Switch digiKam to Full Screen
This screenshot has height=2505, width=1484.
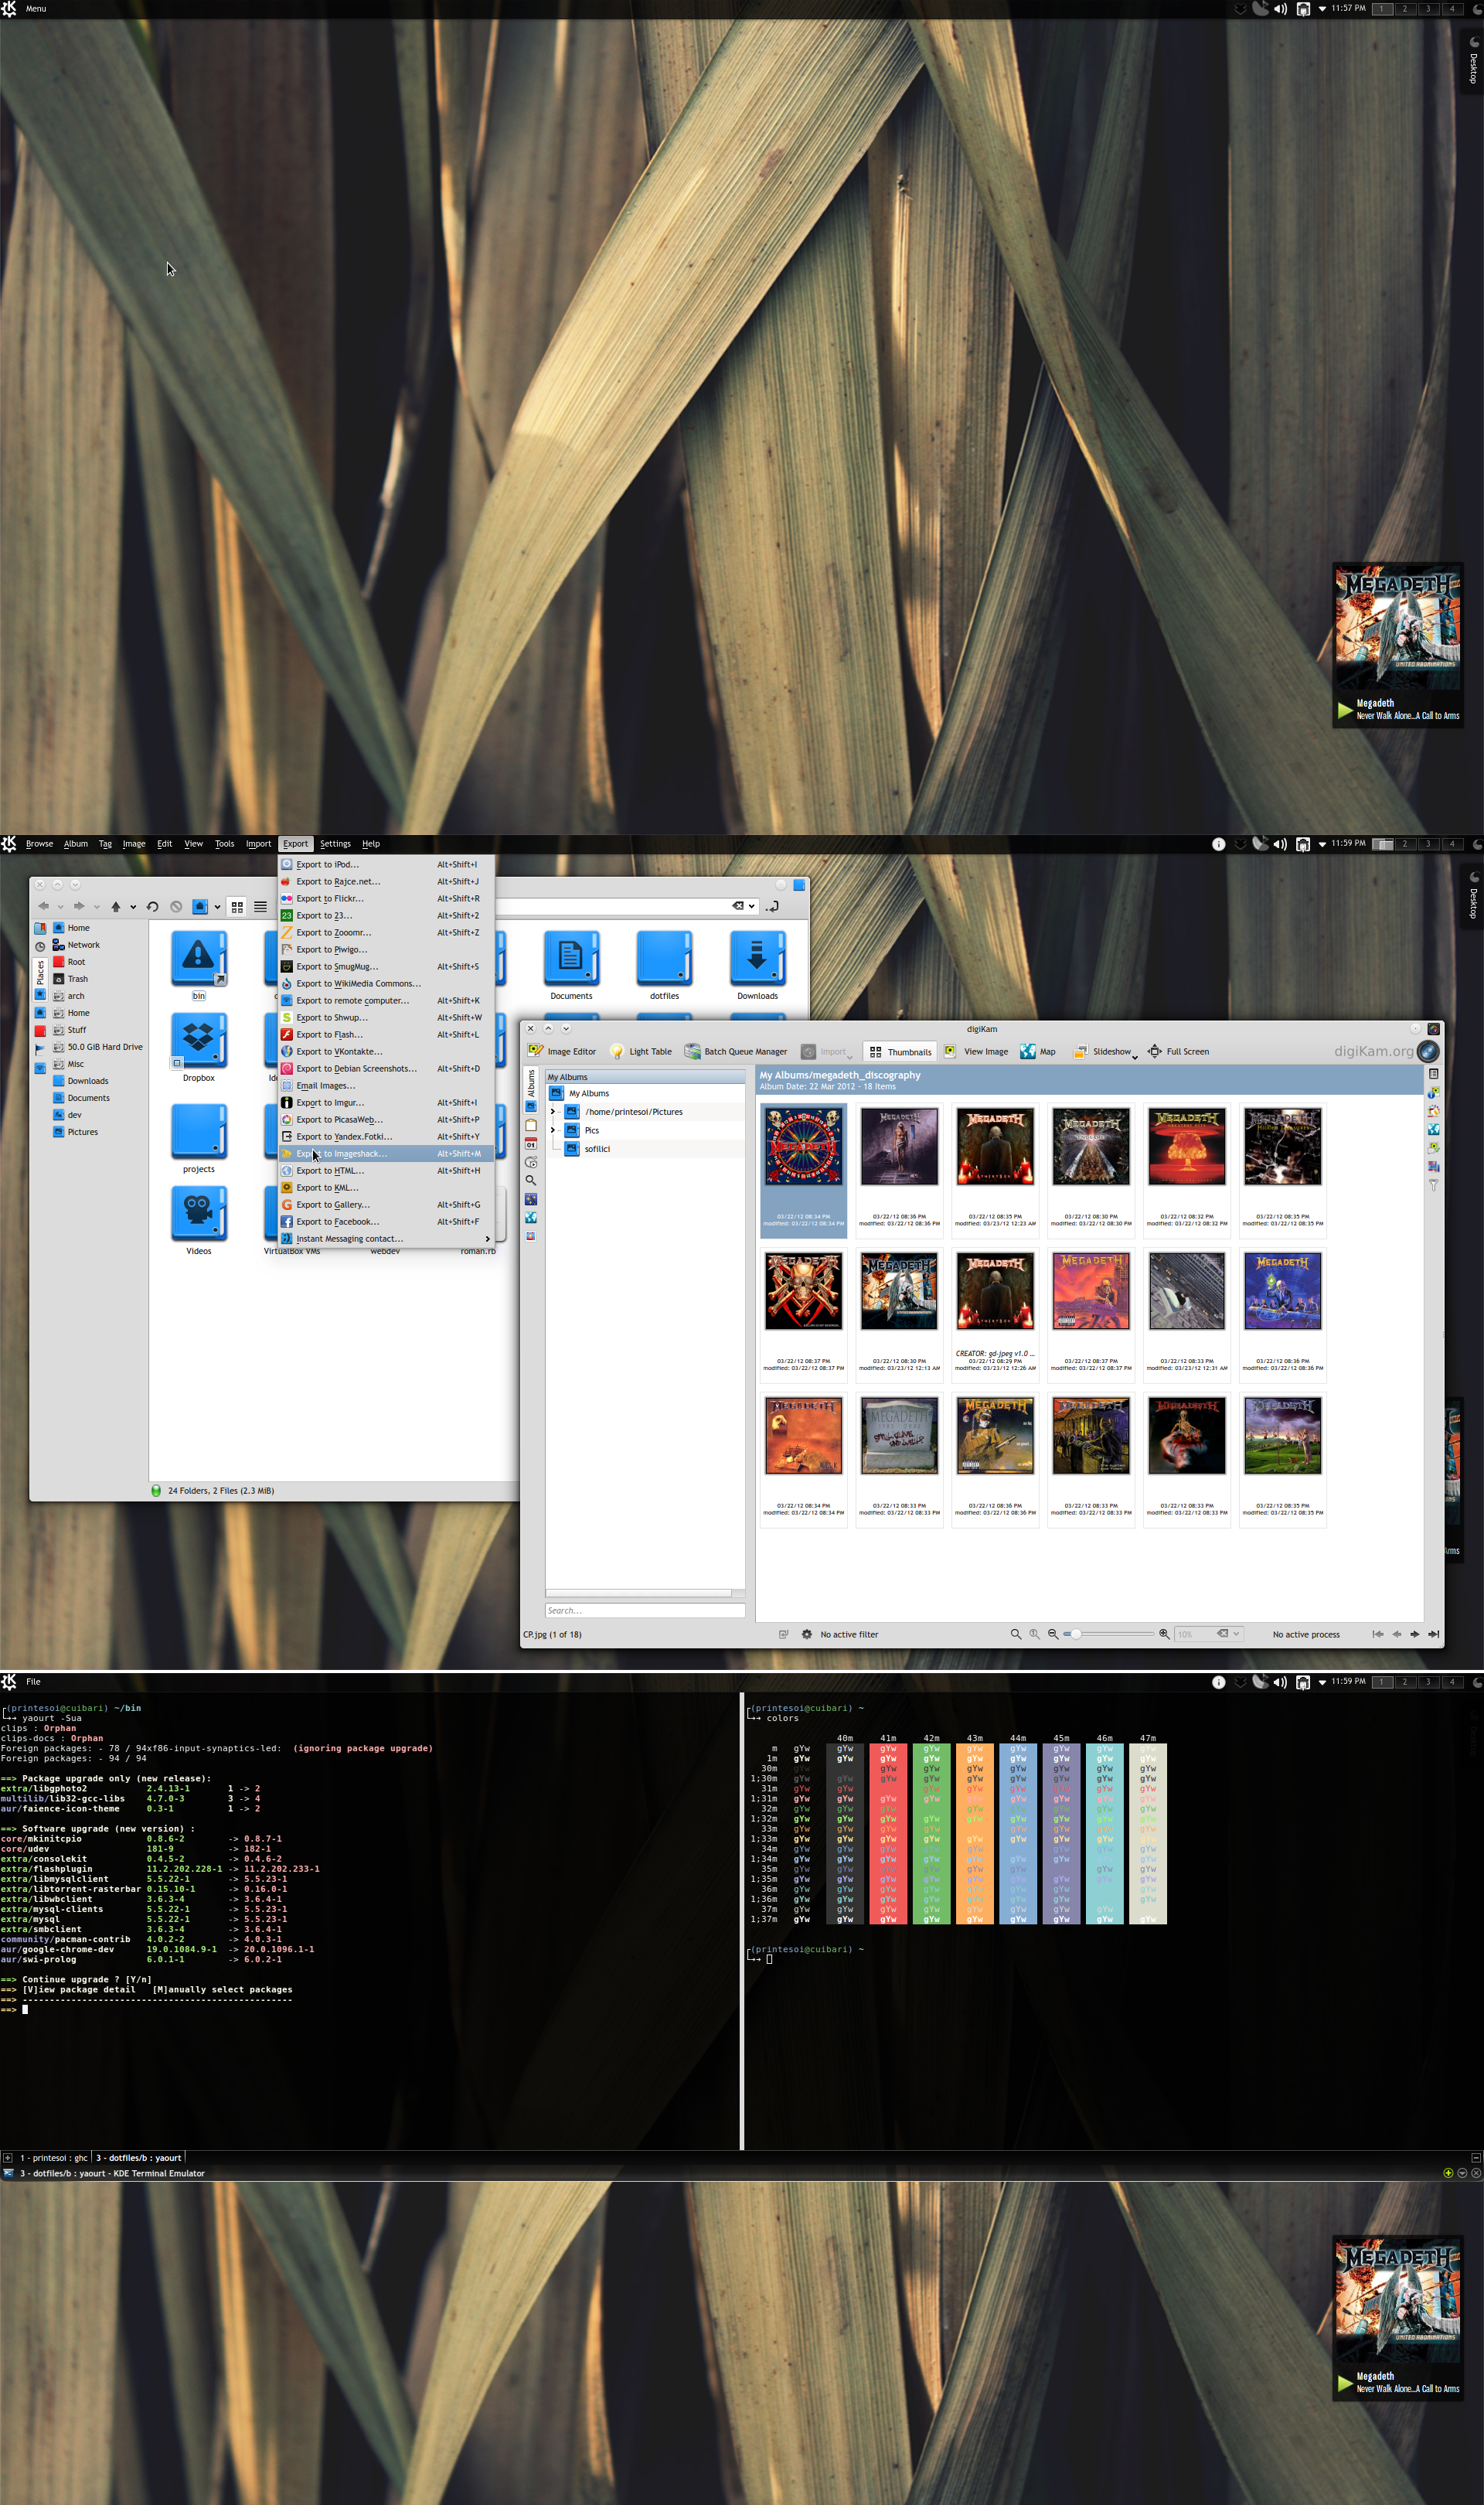pos(1178,1051)
